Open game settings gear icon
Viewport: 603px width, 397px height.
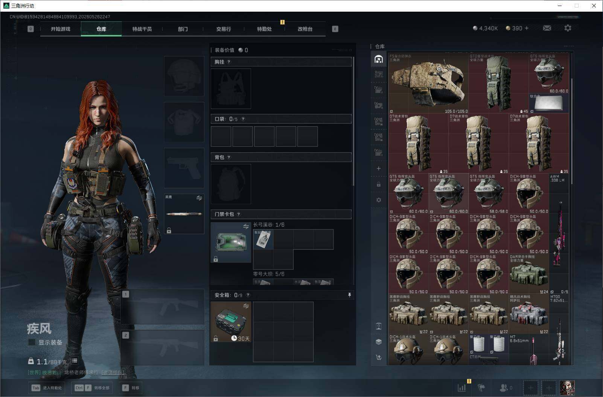tap(568, 28)
